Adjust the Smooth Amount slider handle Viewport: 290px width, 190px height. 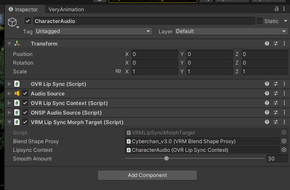point(166,158)
